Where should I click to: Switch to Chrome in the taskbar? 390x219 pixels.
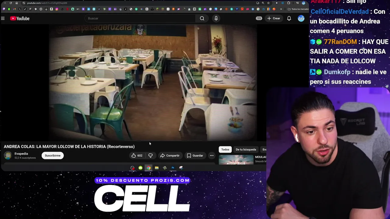coord(148,168)
